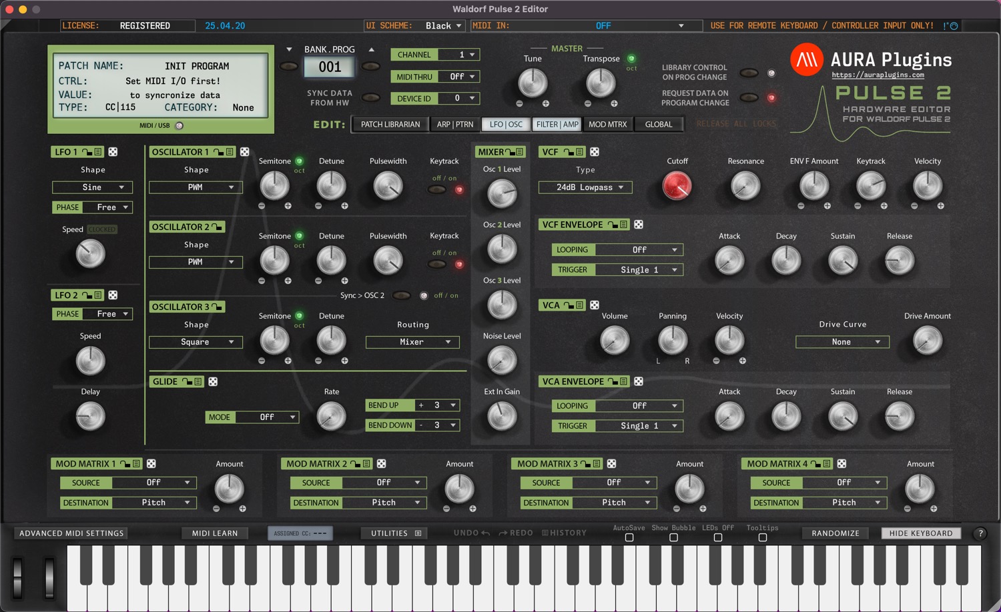
Task: Click Mod Matrix 3 dice icon
Action: tap(611, 463)
